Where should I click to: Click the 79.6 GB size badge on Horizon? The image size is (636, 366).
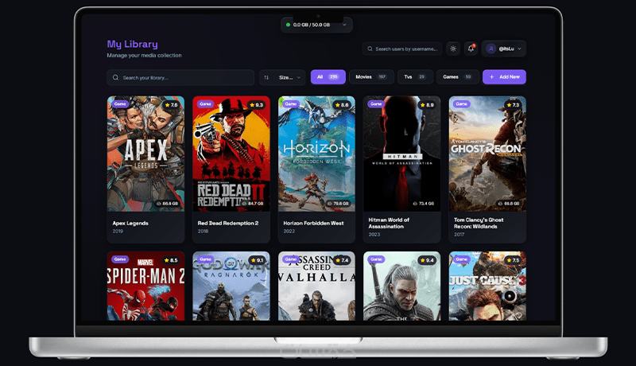click(338, 203)
